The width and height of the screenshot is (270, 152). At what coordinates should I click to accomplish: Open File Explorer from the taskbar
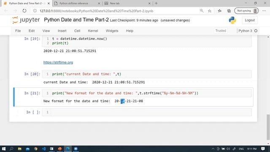[x=19, y=149]
